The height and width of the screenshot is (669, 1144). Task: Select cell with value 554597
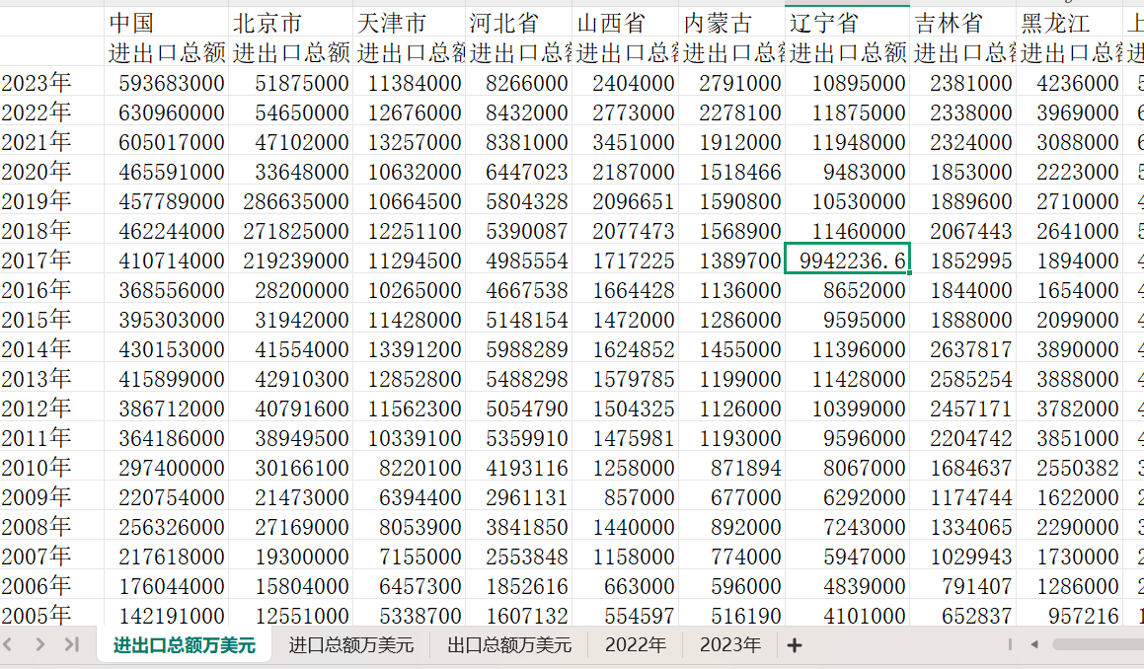coord(625,615)
